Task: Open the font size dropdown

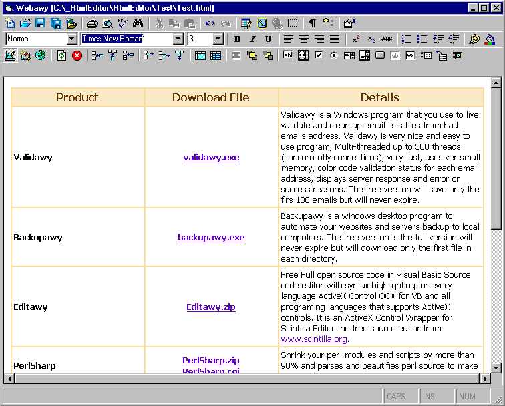Action: coord(218,39)
